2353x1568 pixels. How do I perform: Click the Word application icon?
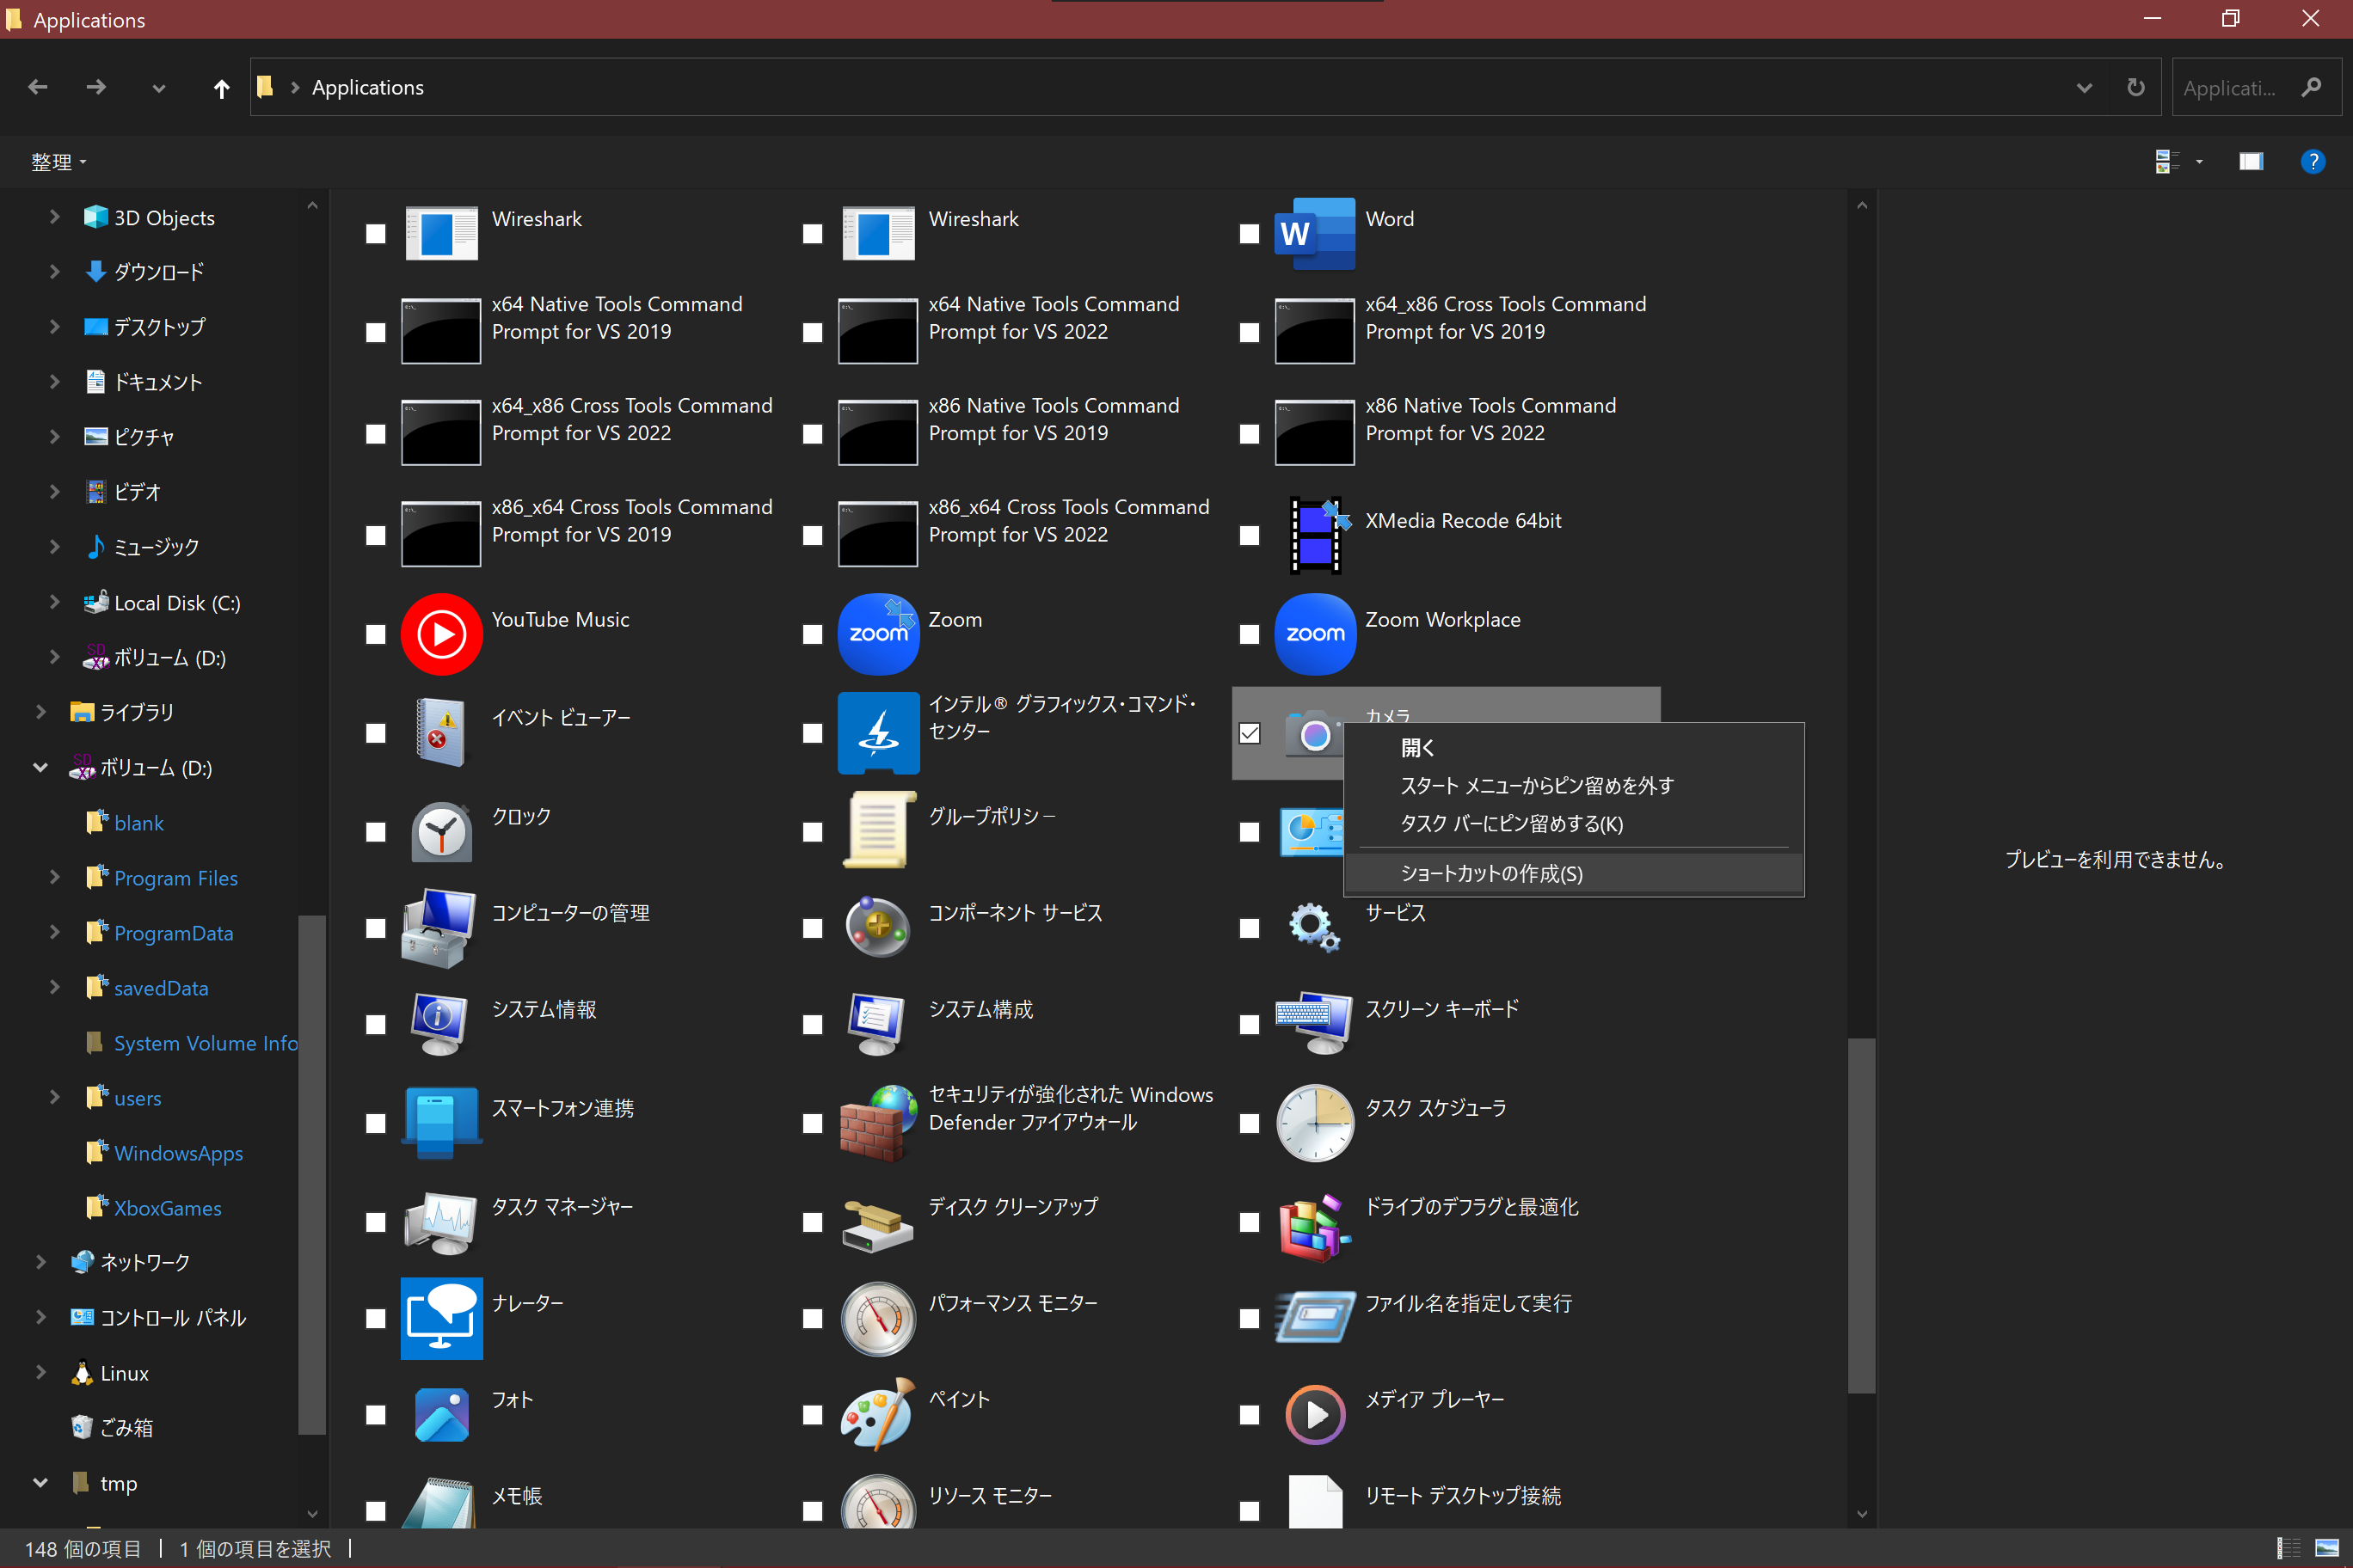[1315, 233]
